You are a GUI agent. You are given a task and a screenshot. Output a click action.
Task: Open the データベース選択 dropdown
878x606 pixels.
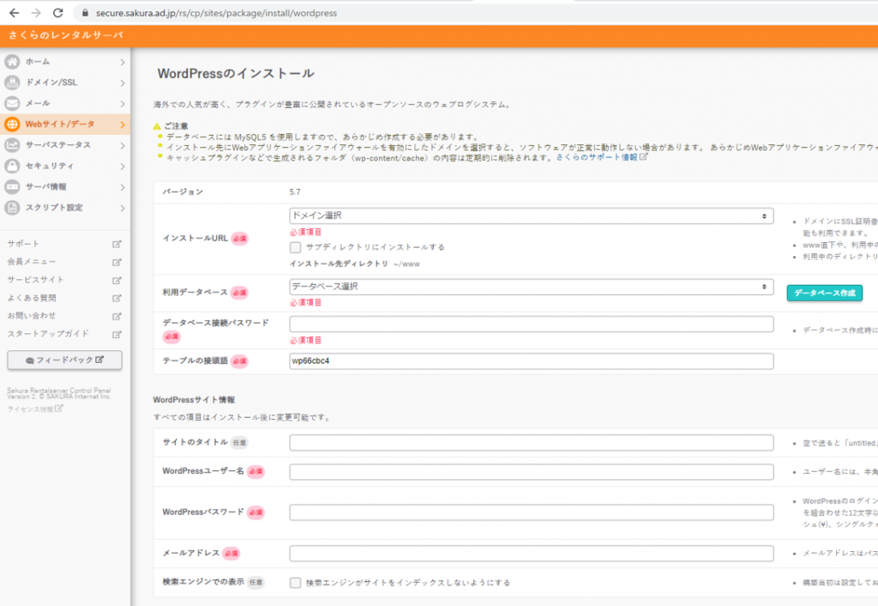(x=532, y=287)
